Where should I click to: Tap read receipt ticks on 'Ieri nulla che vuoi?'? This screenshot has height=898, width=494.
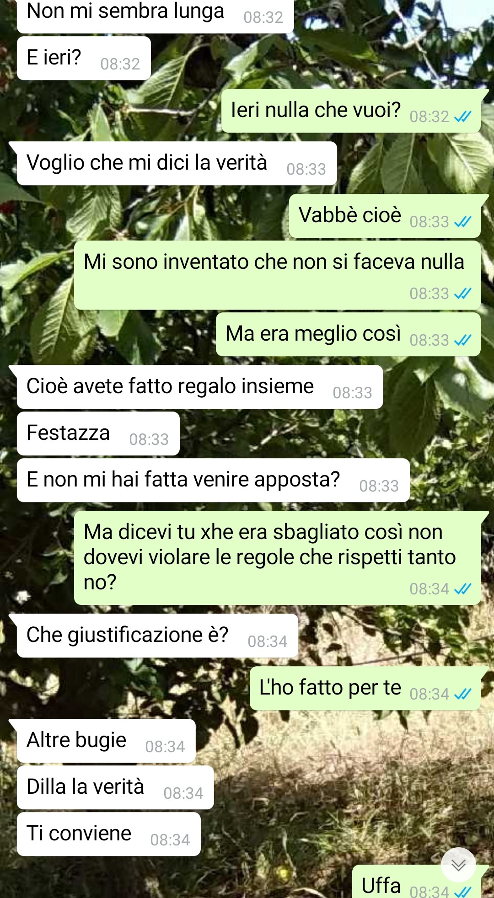coord(462,117)
